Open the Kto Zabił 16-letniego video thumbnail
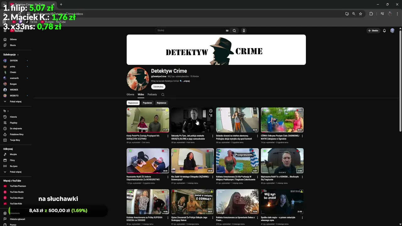 pos(193,161)
